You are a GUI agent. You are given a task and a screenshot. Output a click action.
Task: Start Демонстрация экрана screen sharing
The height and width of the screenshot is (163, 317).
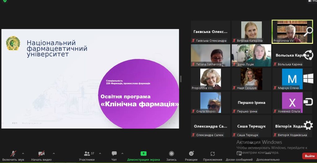(x=143, y=156)
